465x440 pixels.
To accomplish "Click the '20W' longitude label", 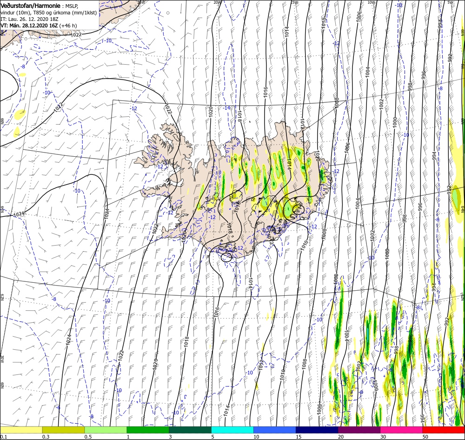I will pos(217,2).
